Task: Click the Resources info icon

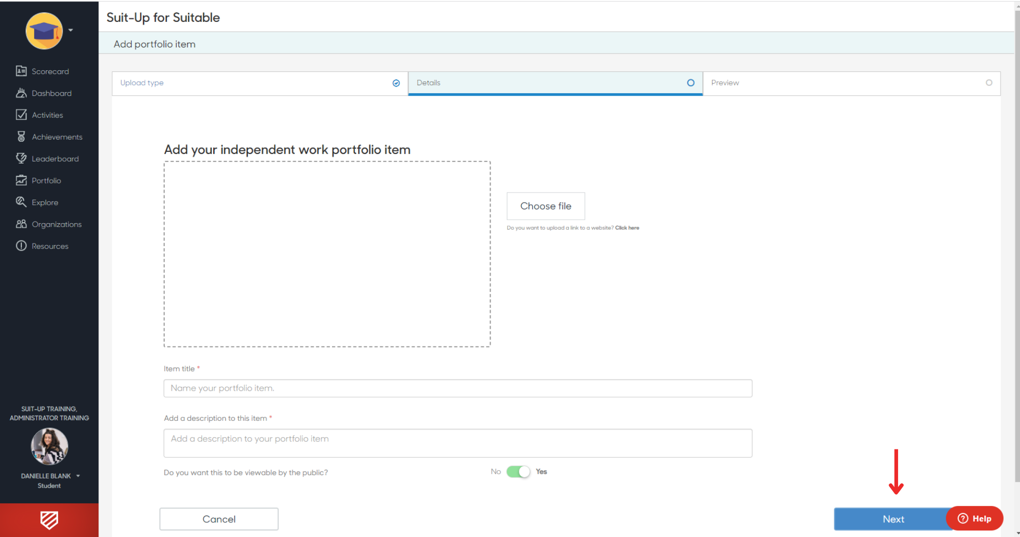Action: coord(21,246)
